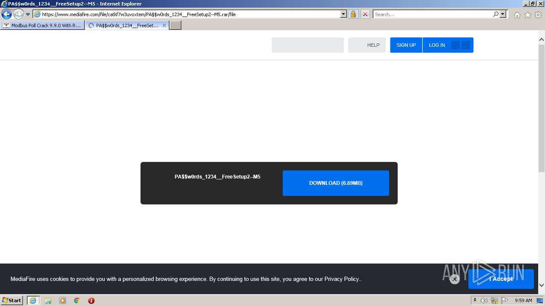Launch media player from taskbar
545x306 pixels.
point(63,300)
